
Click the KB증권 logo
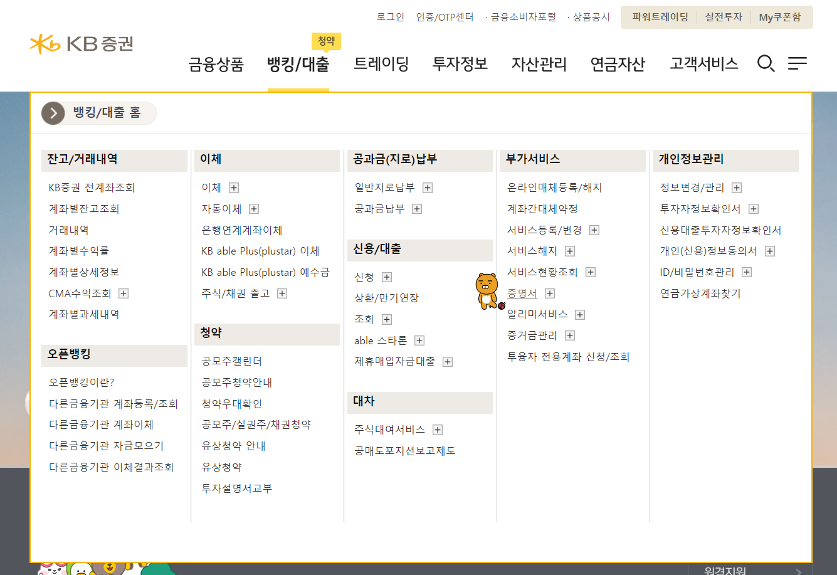click(80, 44)
